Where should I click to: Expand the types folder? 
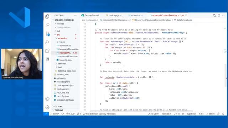click(x=62, y=42)
